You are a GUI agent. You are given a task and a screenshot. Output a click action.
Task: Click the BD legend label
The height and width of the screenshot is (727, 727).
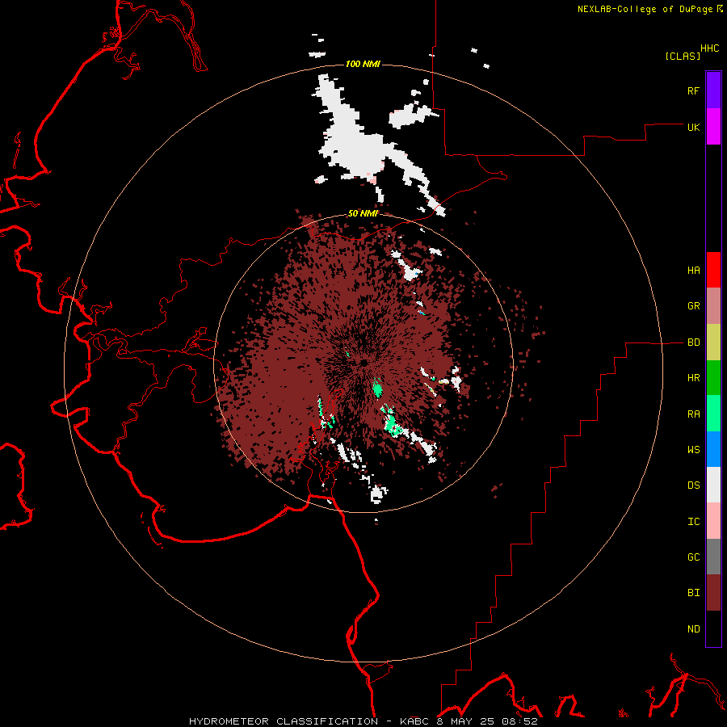coord(693,342)
